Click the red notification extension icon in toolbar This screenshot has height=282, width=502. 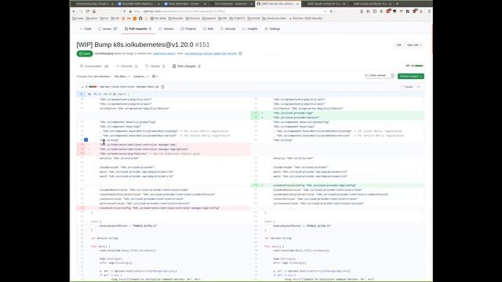(x=388, y=11)
